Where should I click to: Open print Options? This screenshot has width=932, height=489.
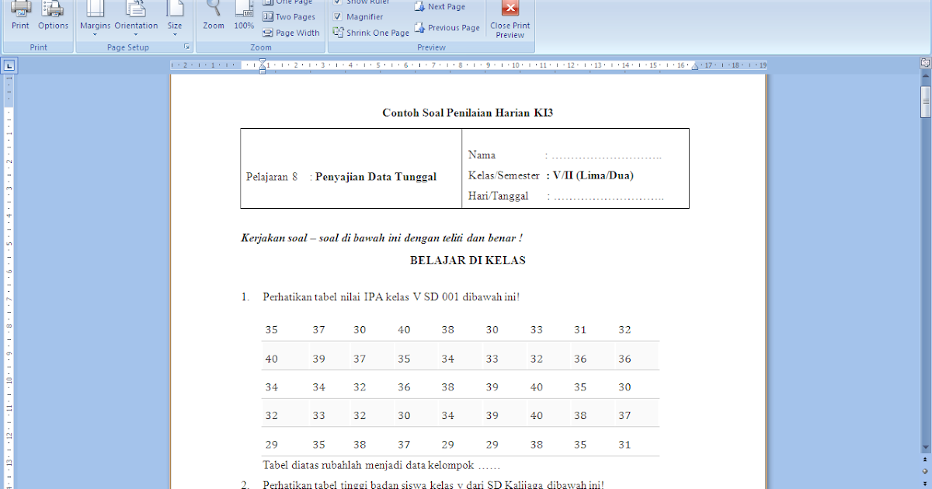tap(54, 16)
